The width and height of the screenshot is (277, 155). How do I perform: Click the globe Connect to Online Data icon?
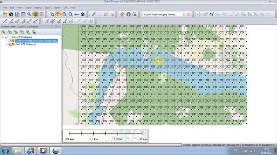click(x=11, y=14)
